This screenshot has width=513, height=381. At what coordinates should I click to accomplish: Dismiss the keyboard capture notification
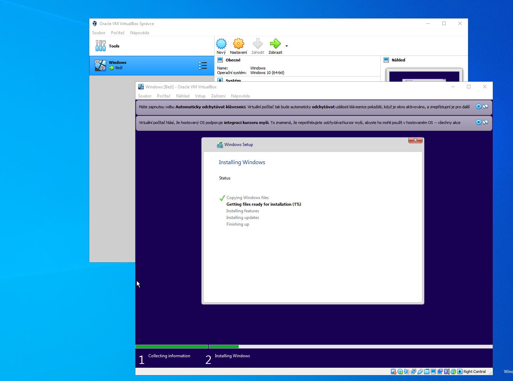pos(479,107)
